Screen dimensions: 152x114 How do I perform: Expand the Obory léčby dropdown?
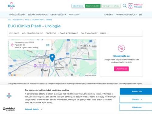click(x=58, y=15)
